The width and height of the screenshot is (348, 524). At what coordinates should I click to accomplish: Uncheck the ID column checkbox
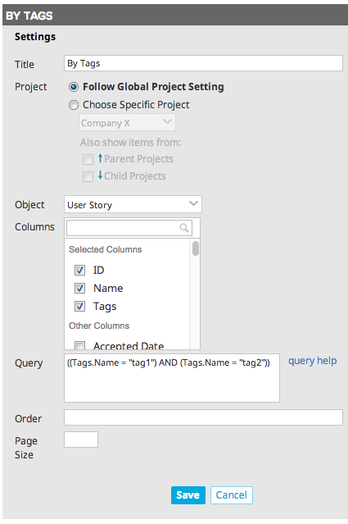(x=79, y=270)
